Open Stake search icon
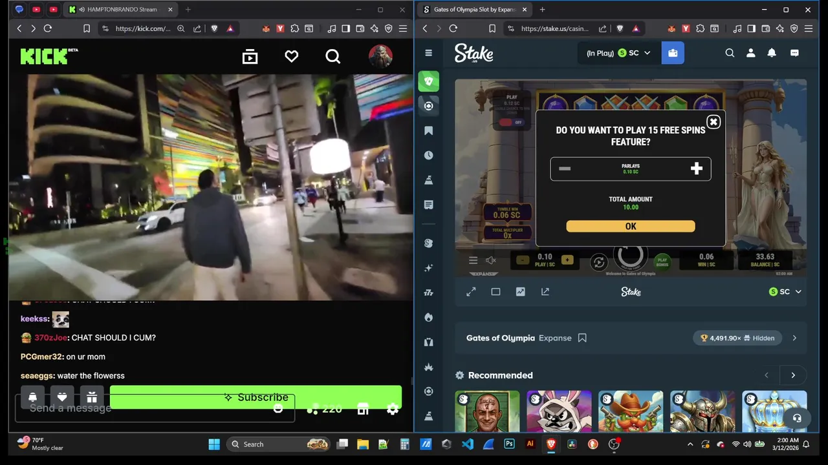828x465 pixels. 730,53
